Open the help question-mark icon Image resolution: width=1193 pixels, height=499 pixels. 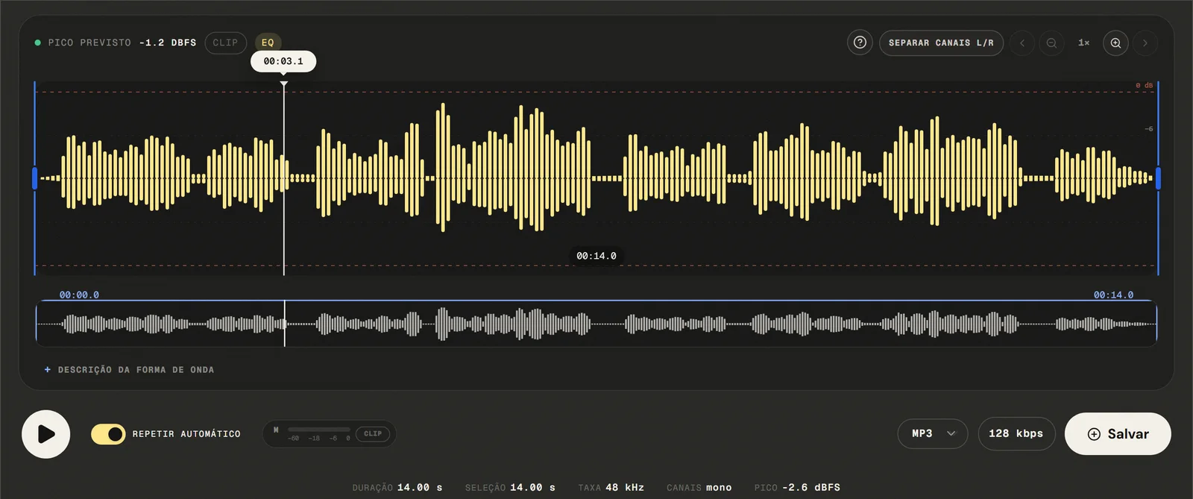coord(860,43)
